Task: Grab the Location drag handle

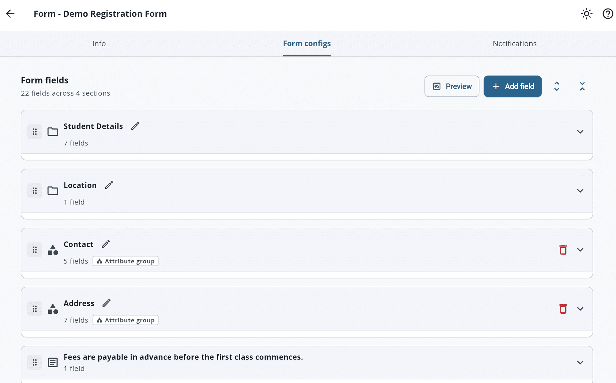Action: click(35, 191)
